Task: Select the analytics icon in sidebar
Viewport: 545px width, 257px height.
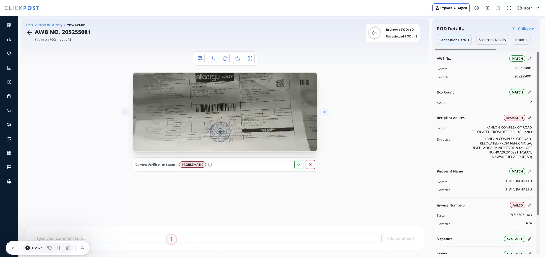Action: [x=9, y=39]
